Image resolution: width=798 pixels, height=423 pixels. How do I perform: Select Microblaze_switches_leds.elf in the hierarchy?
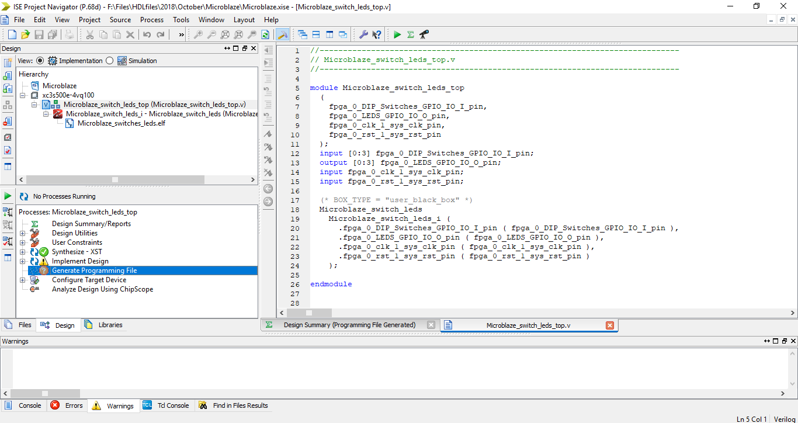tap(122, 123)
